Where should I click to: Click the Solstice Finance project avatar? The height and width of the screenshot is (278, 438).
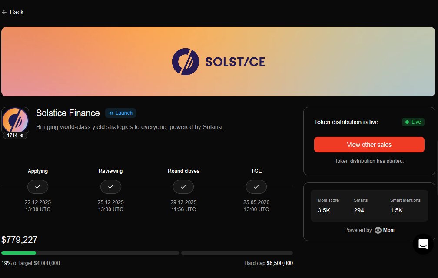(x=15, y=120)
